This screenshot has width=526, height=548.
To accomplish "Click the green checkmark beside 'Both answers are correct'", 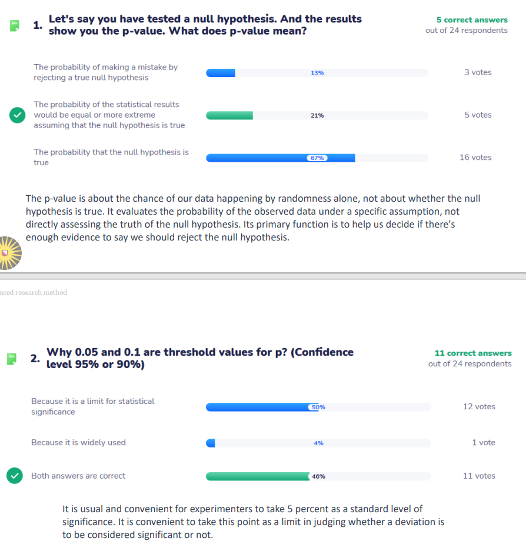I will coord(15,476).
